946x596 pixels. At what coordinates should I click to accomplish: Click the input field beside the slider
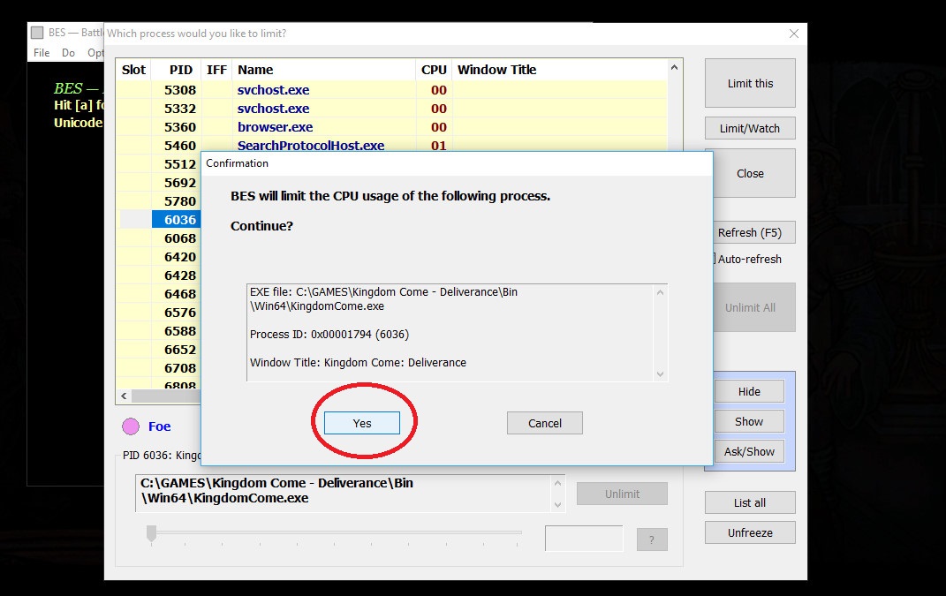tap(584, 538)
